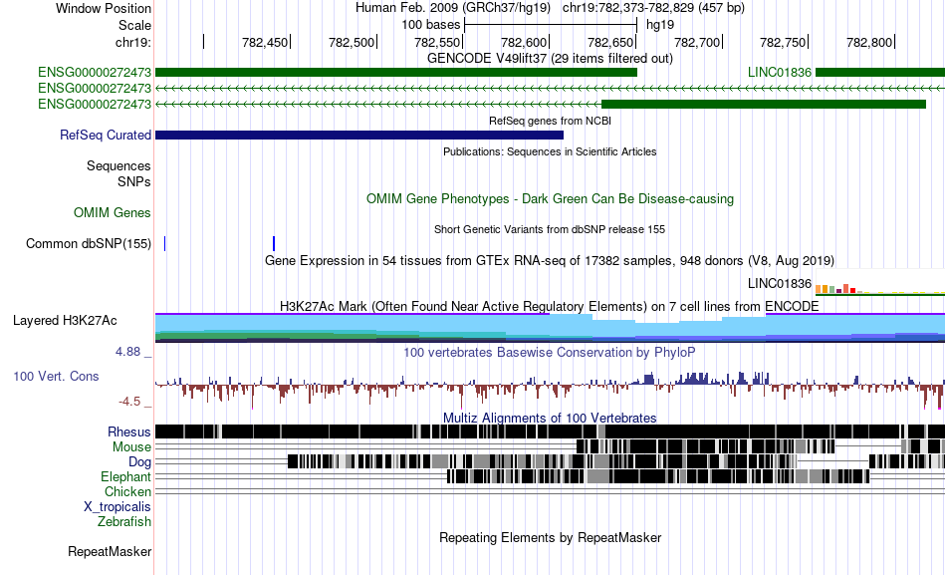Click the X_tropicalis species label

118,507
